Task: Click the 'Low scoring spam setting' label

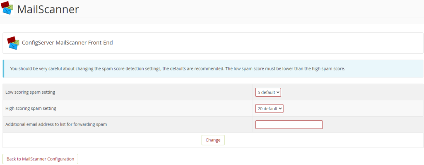Action: (30, 92)
